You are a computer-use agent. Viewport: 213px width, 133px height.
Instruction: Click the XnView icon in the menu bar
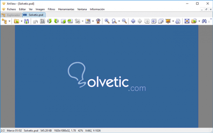4,9
